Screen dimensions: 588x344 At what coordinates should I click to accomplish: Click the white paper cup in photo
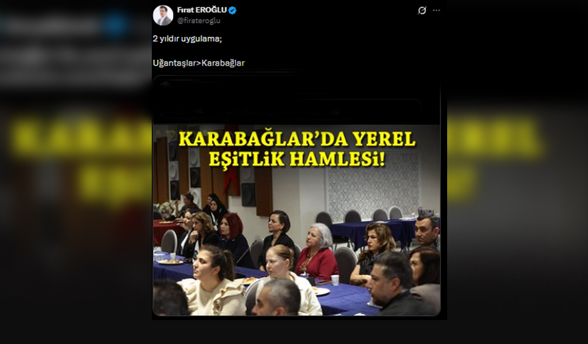[335, 280]
